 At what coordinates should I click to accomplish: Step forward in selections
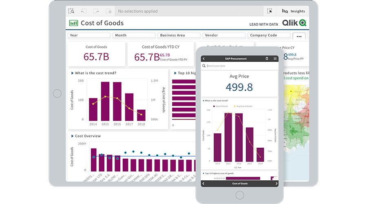click(x=96, y=11)
